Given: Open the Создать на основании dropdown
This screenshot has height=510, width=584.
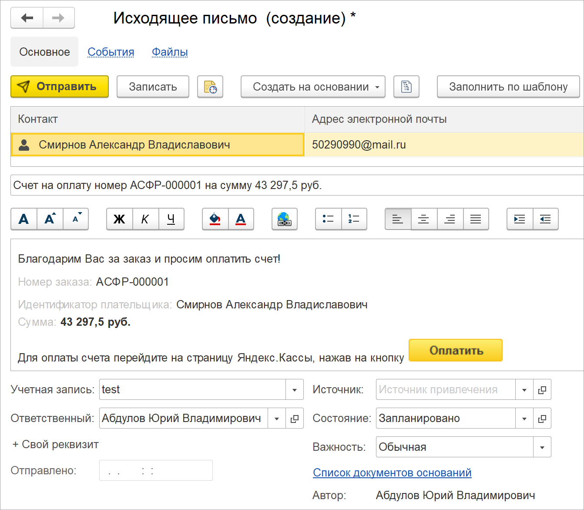Looking at the screenshot, I should coord(313,87).
